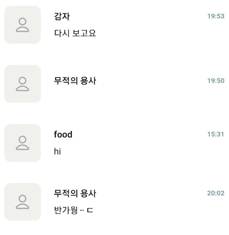Click the 15:31 timestamp
Image resolution: width=229 pixels, height=235 pixels.
pyautogui.click(x=215, y=134)
